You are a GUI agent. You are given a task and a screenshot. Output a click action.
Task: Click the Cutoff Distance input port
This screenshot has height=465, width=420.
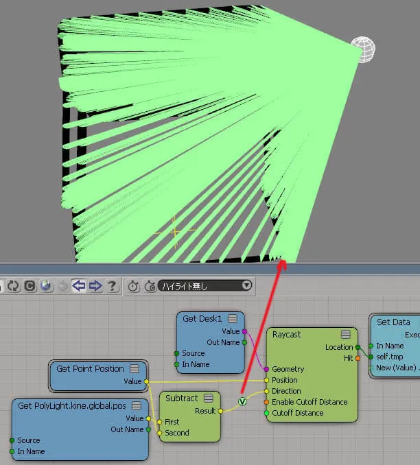[266, 413]
